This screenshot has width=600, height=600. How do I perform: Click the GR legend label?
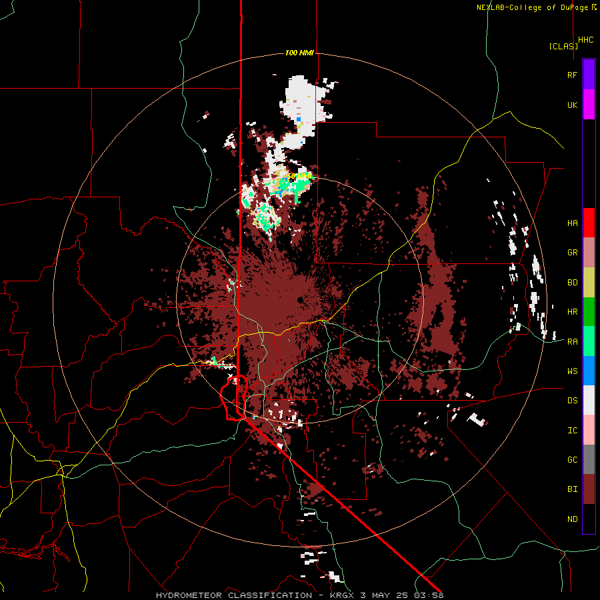(573, 253)
